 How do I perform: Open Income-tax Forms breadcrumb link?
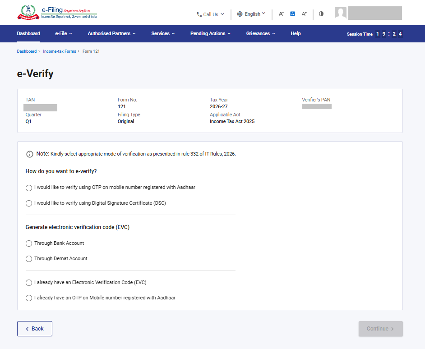click(x=60, y=51)
